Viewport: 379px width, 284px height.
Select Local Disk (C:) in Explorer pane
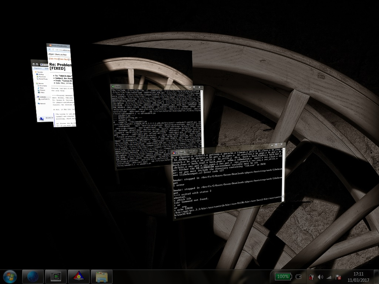[44, 99]
